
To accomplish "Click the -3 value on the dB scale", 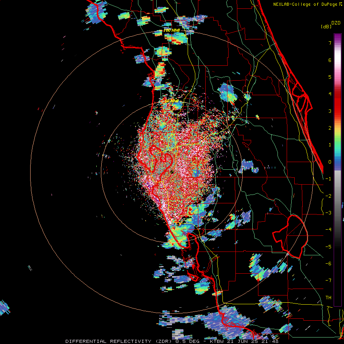I will point(328,213).
